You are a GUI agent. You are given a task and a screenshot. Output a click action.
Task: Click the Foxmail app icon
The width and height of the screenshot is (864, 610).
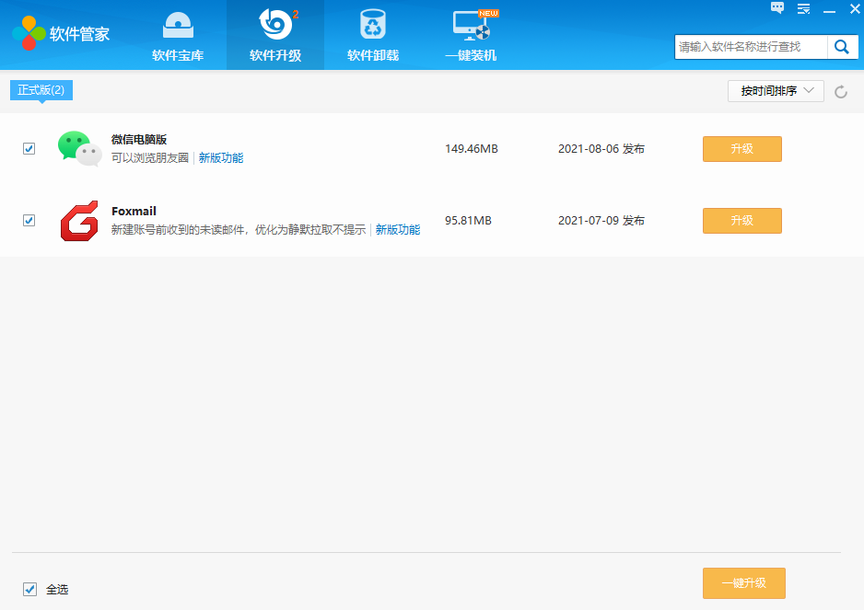(x=79, y=221)
